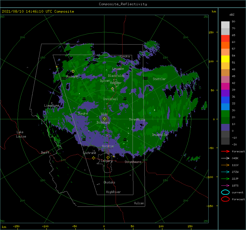Viewport: 246px width, 230px height.
Task: Click the radar center marker at Olds
Action: point(104,119)
